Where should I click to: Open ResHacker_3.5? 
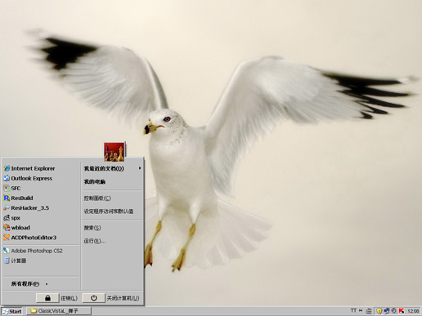pyautogui.click(x=40, y=208)
